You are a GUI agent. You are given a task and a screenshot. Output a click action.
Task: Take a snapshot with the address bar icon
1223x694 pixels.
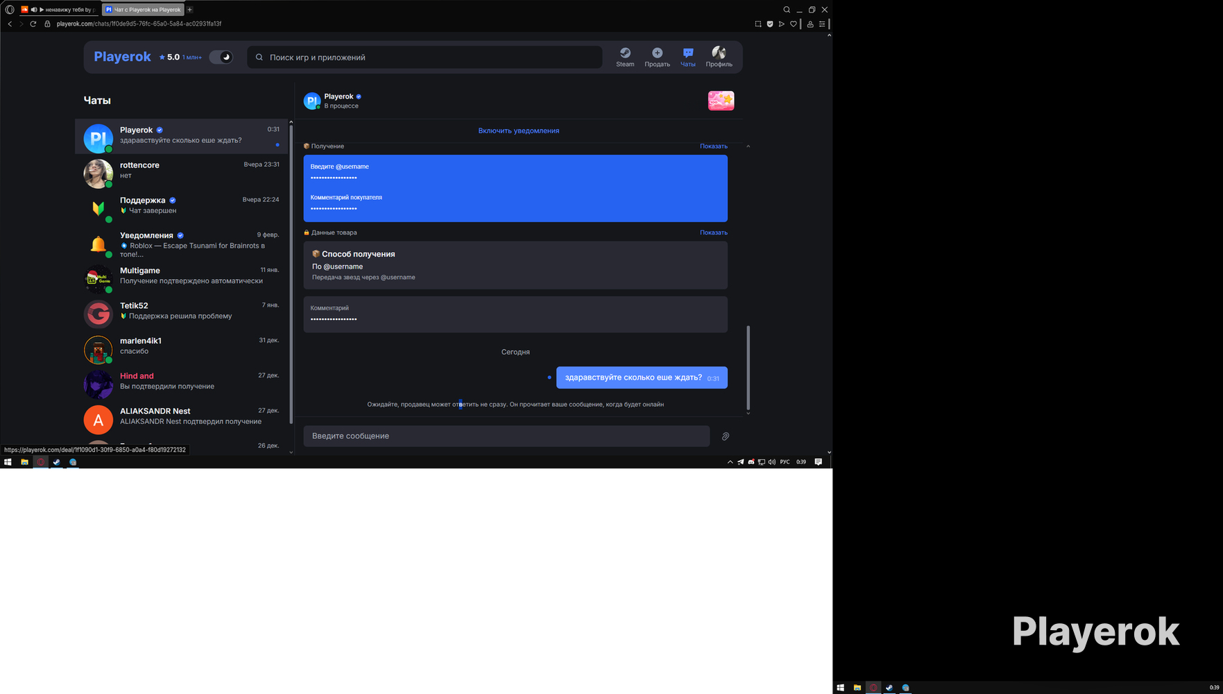[758, 24]
